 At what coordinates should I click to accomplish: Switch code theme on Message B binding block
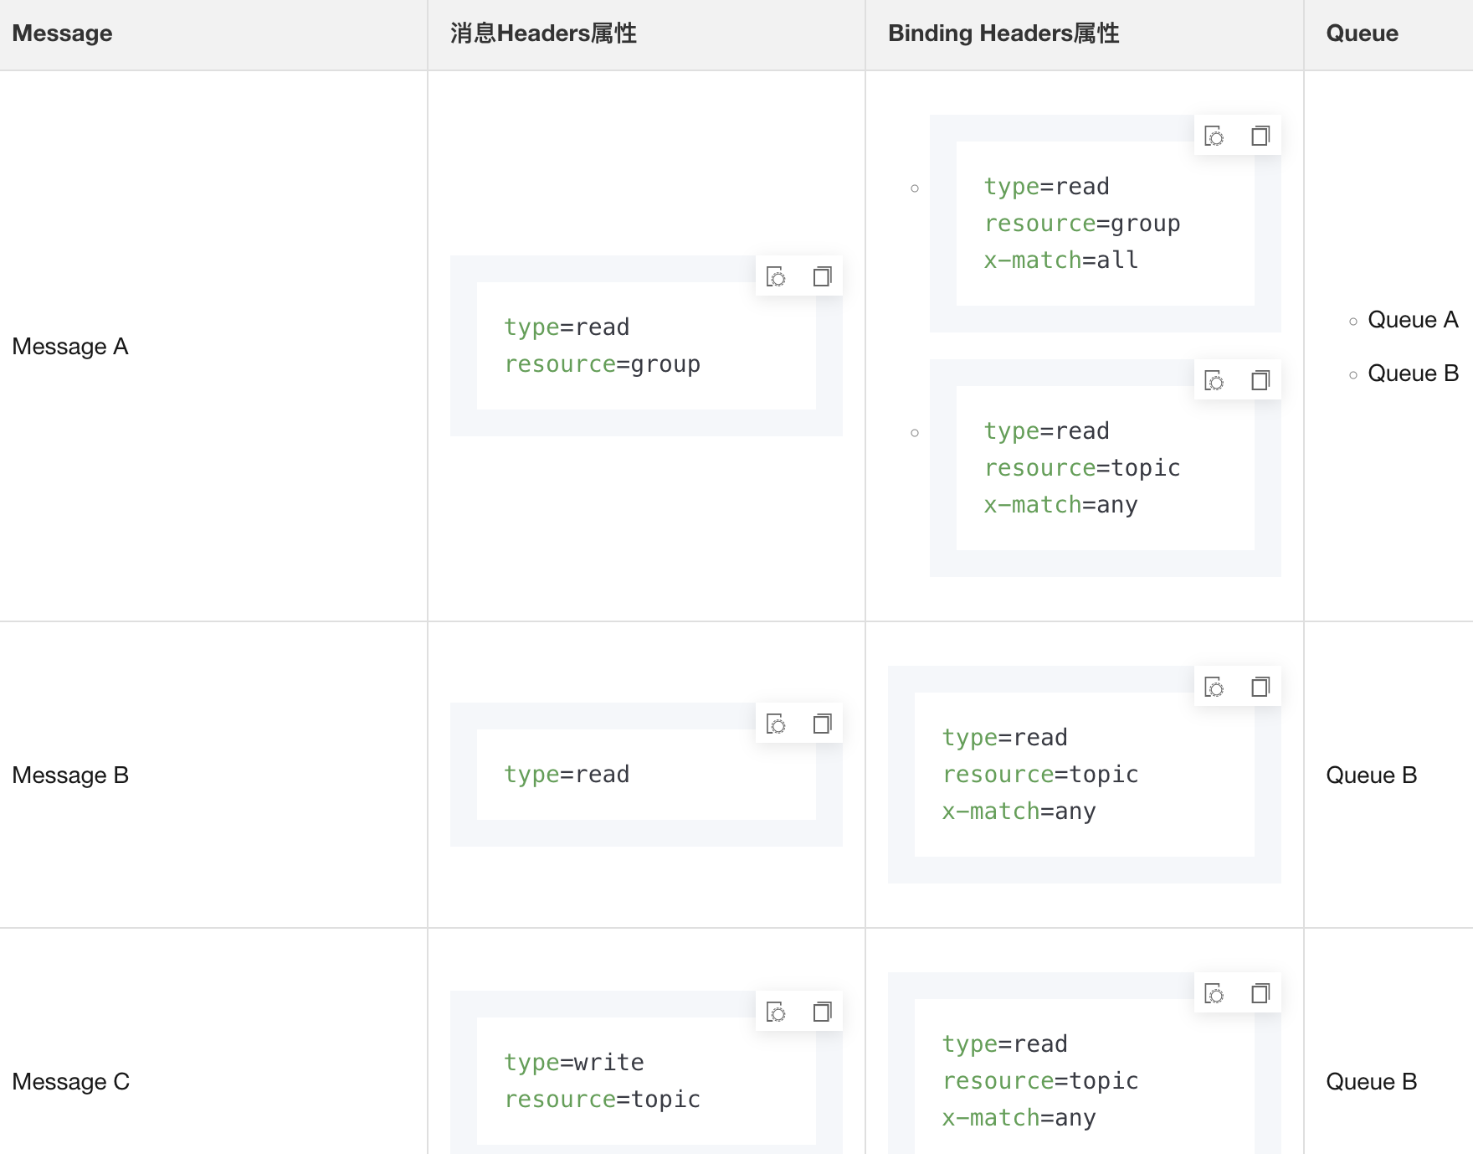(1214, 687)
